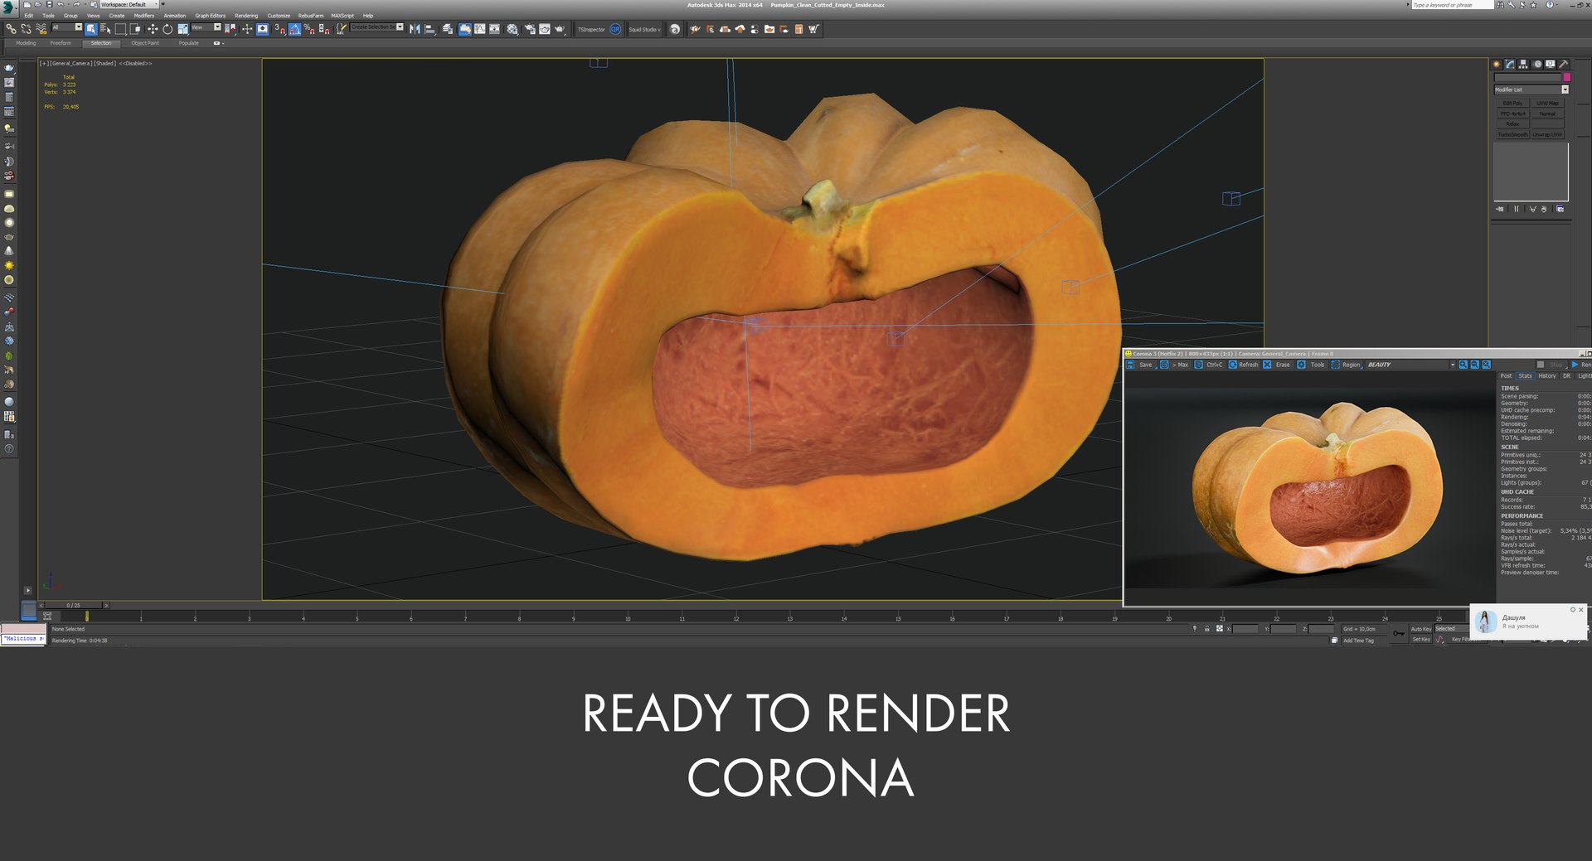
Task: Click the Align tool icon
Action: [430, 29]
